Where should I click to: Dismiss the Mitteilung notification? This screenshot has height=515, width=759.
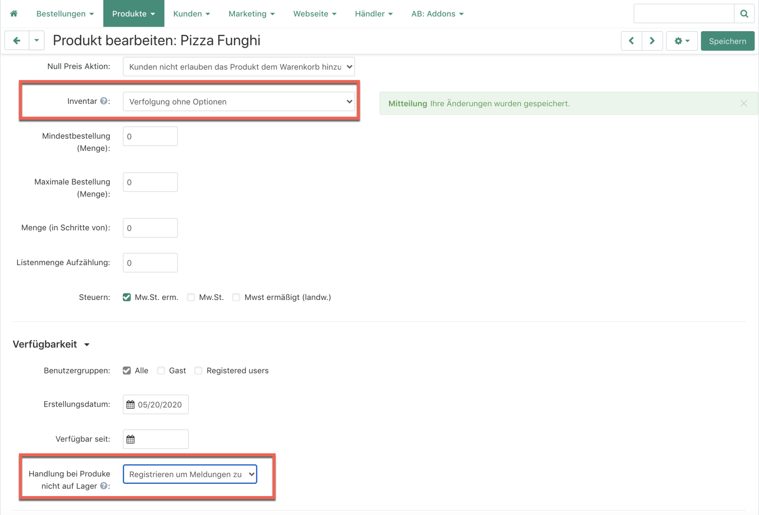click(744, 103)
